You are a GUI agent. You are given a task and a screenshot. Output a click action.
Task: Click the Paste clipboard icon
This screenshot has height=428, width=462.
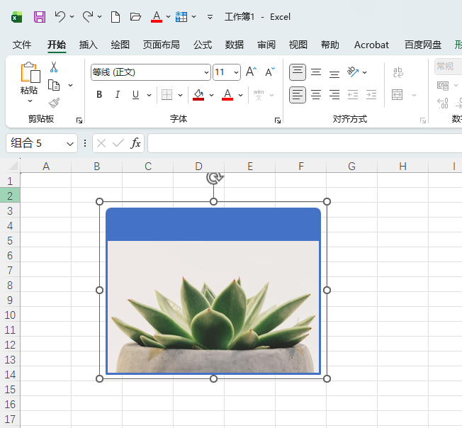pyautogui.click(x=30, y=72)
